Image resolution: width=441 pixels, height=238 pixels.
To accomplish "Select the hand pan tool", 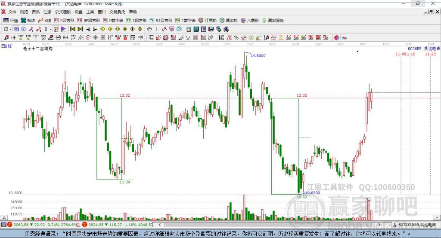I will coord(149,29).
